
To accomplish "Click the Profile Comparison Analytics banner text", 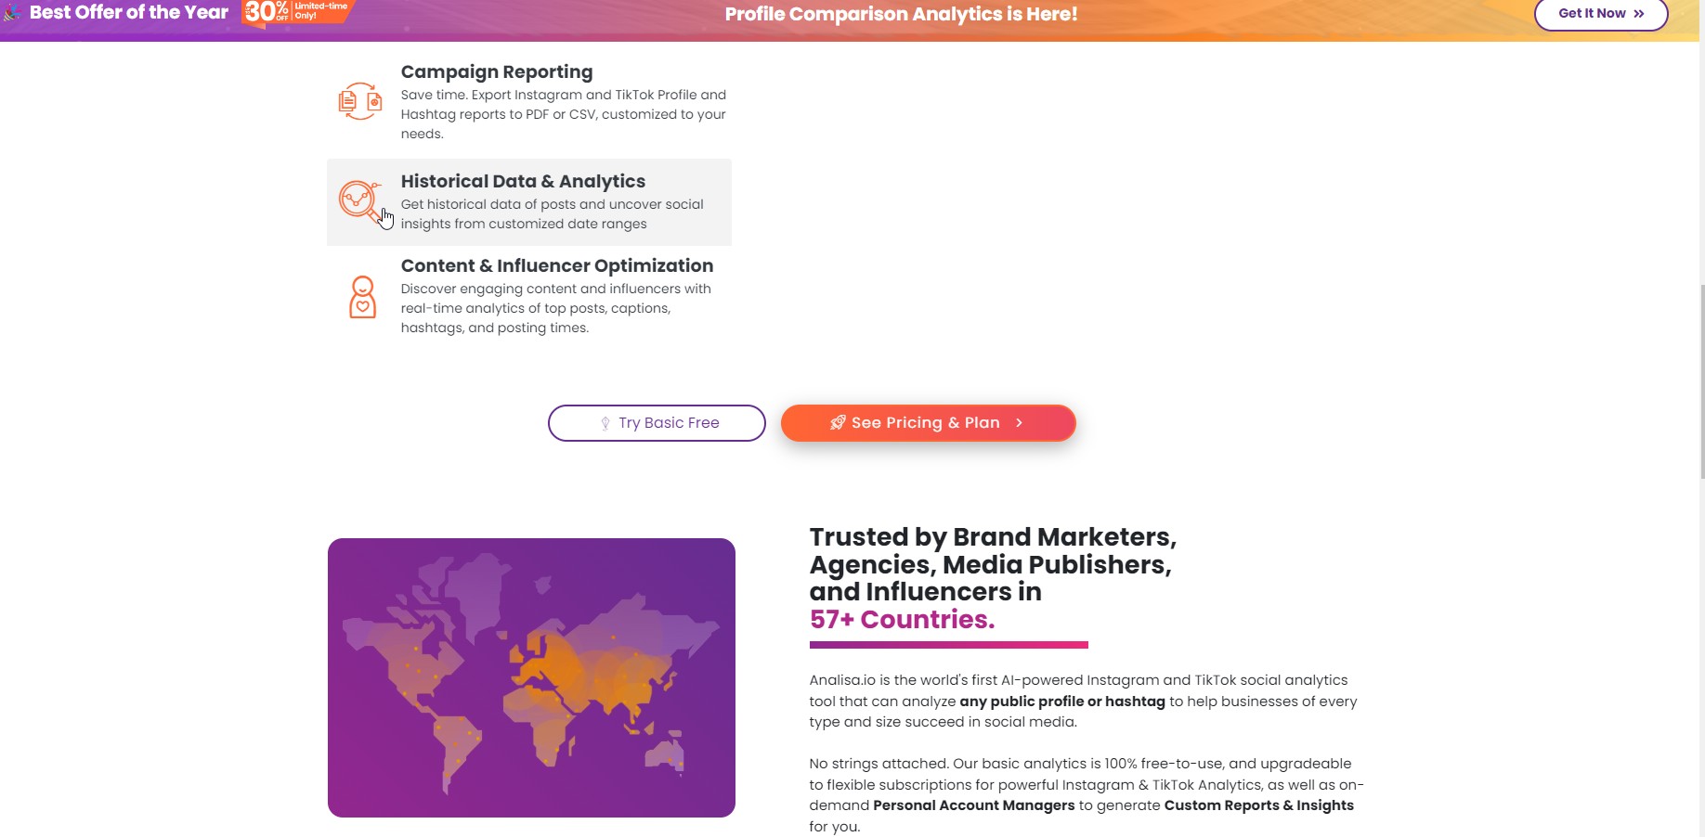I will [901, 14].
